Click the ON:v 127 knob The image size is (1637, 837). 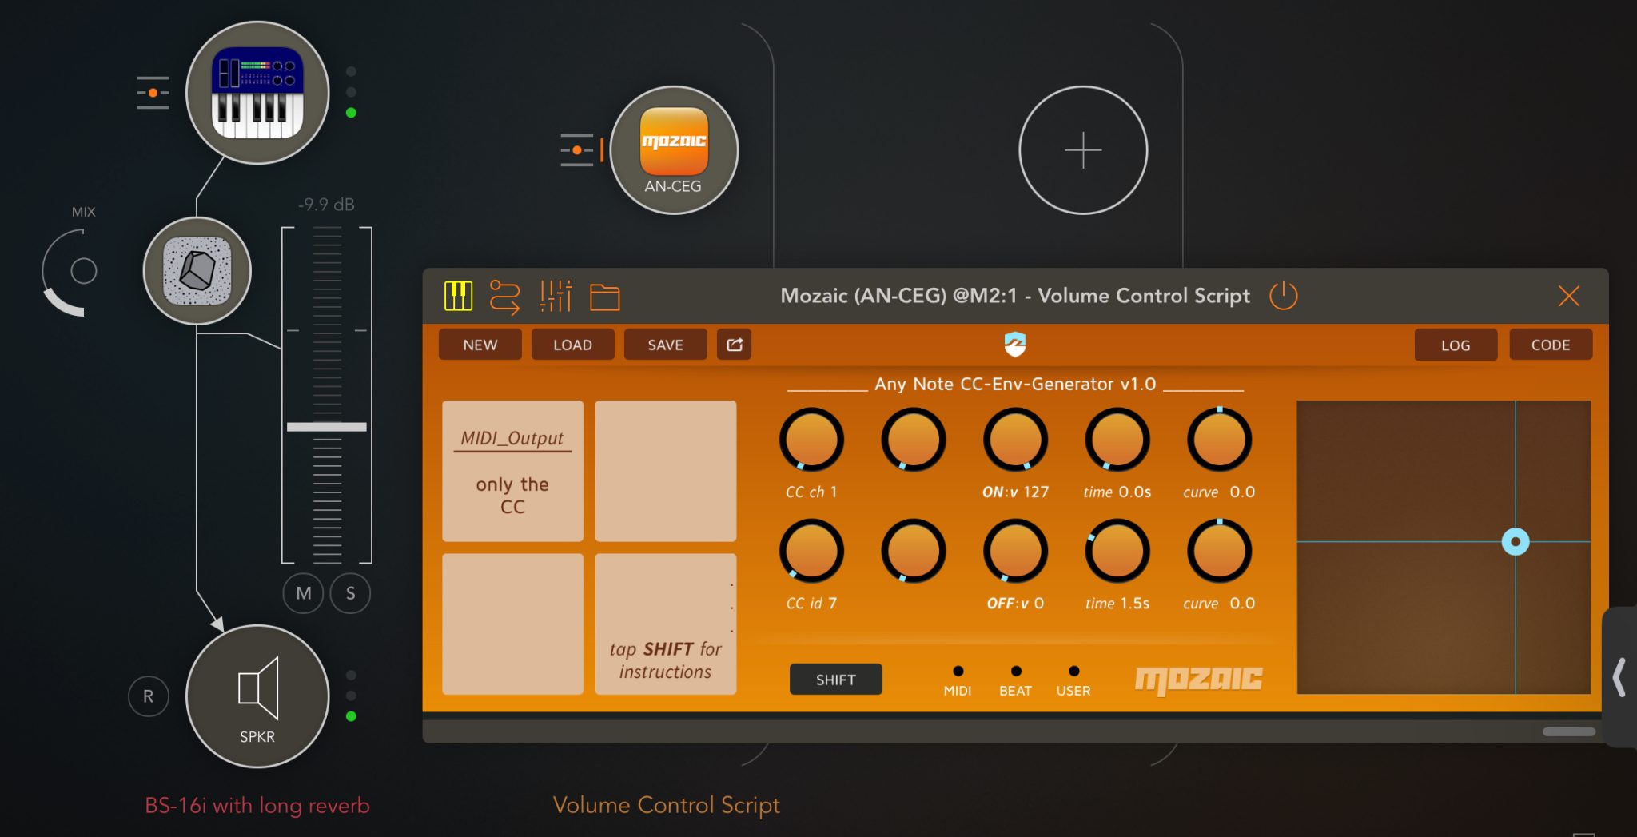1015,440
